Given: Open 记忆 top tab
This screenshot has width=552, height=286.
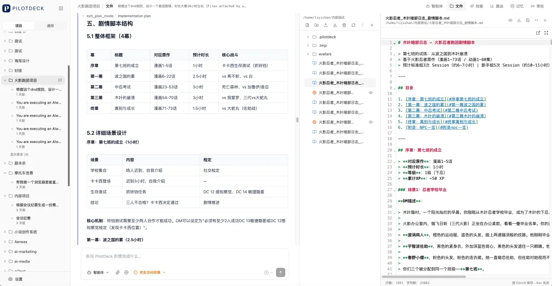Looking at the screenshot, I should (517, 6).
